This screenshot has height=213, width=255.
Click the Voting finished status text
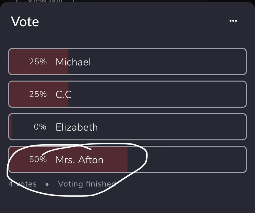87,184
